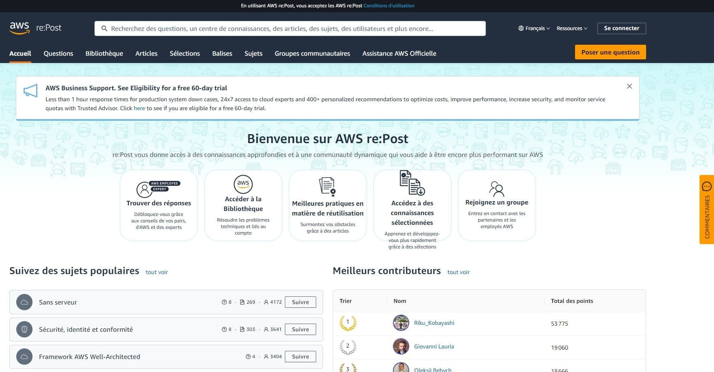Click the Commentaires feedback chat icon
Screen dimensions: 714x372
coord(707,187)
